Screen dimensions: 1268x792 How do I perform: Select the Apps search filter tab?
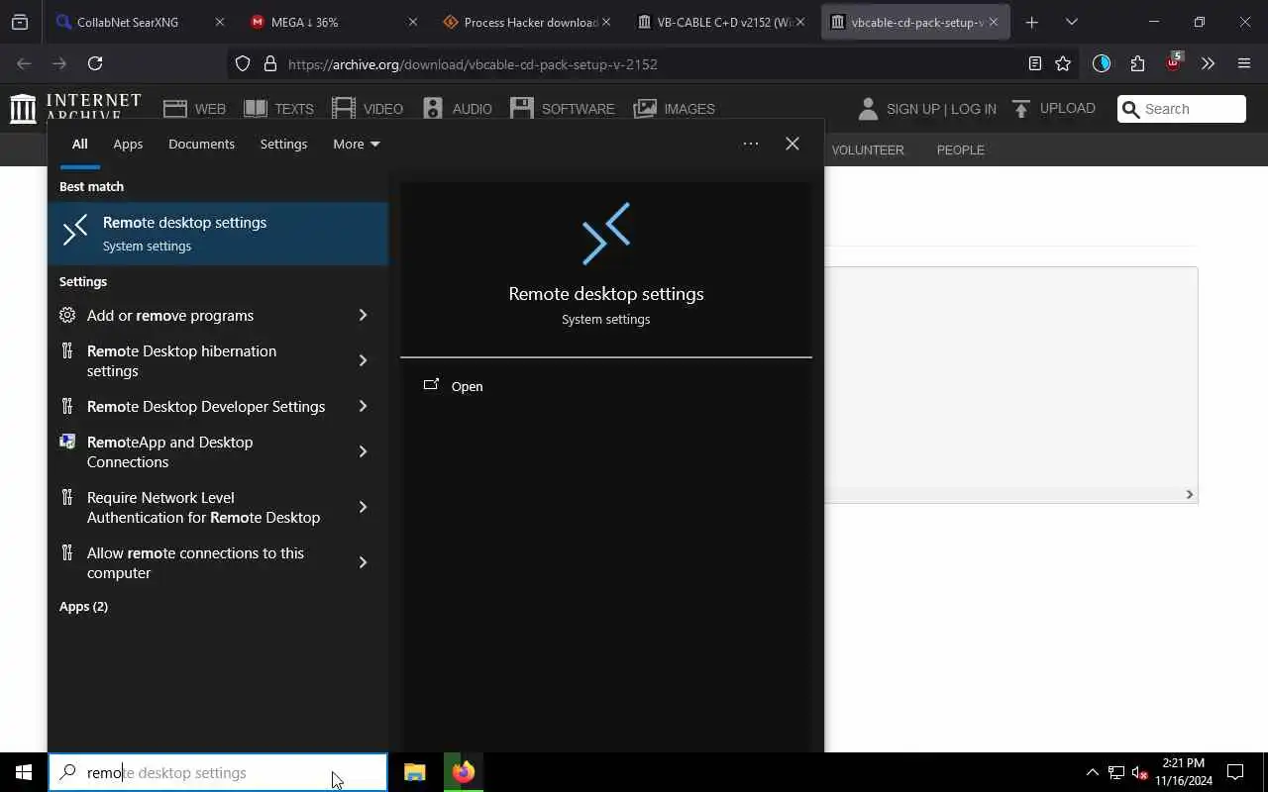point(128,145)
